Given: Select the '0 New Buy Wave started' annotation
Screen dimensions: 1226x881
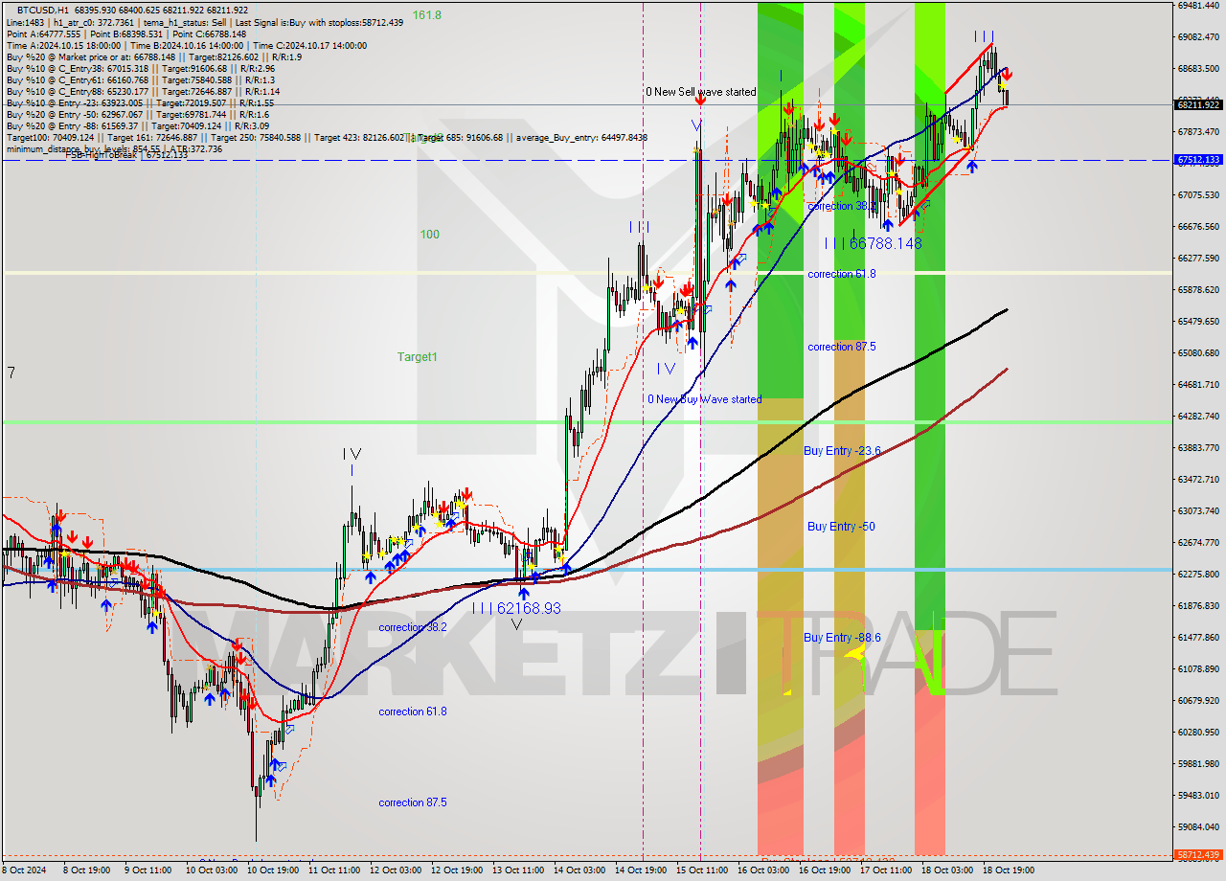Looking at the screenshot, I should 704,399.
